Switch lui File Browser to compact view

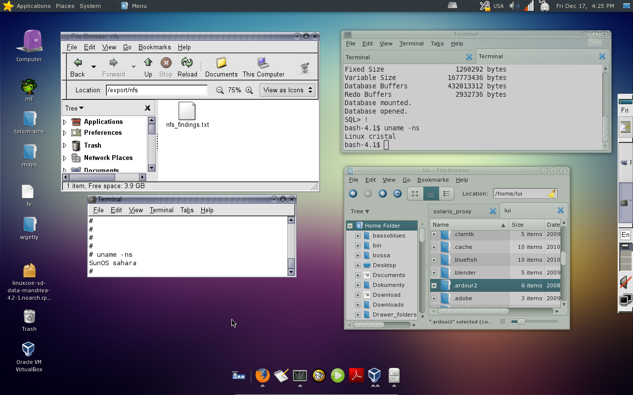click(446, 194)
